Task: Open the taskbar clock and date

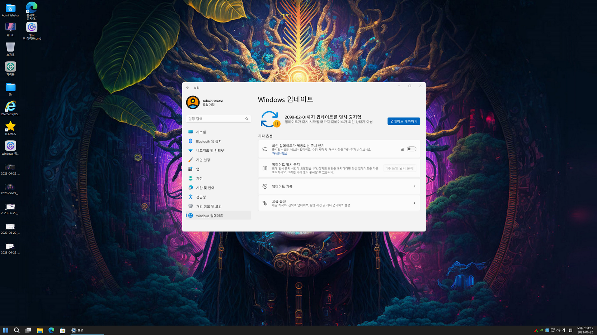Action: pos(585,330)
